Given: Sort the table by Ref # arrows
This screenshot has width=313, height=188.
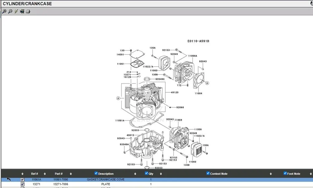Looking at the screenshot, I should pyautogui.click(x=45, y=174).
